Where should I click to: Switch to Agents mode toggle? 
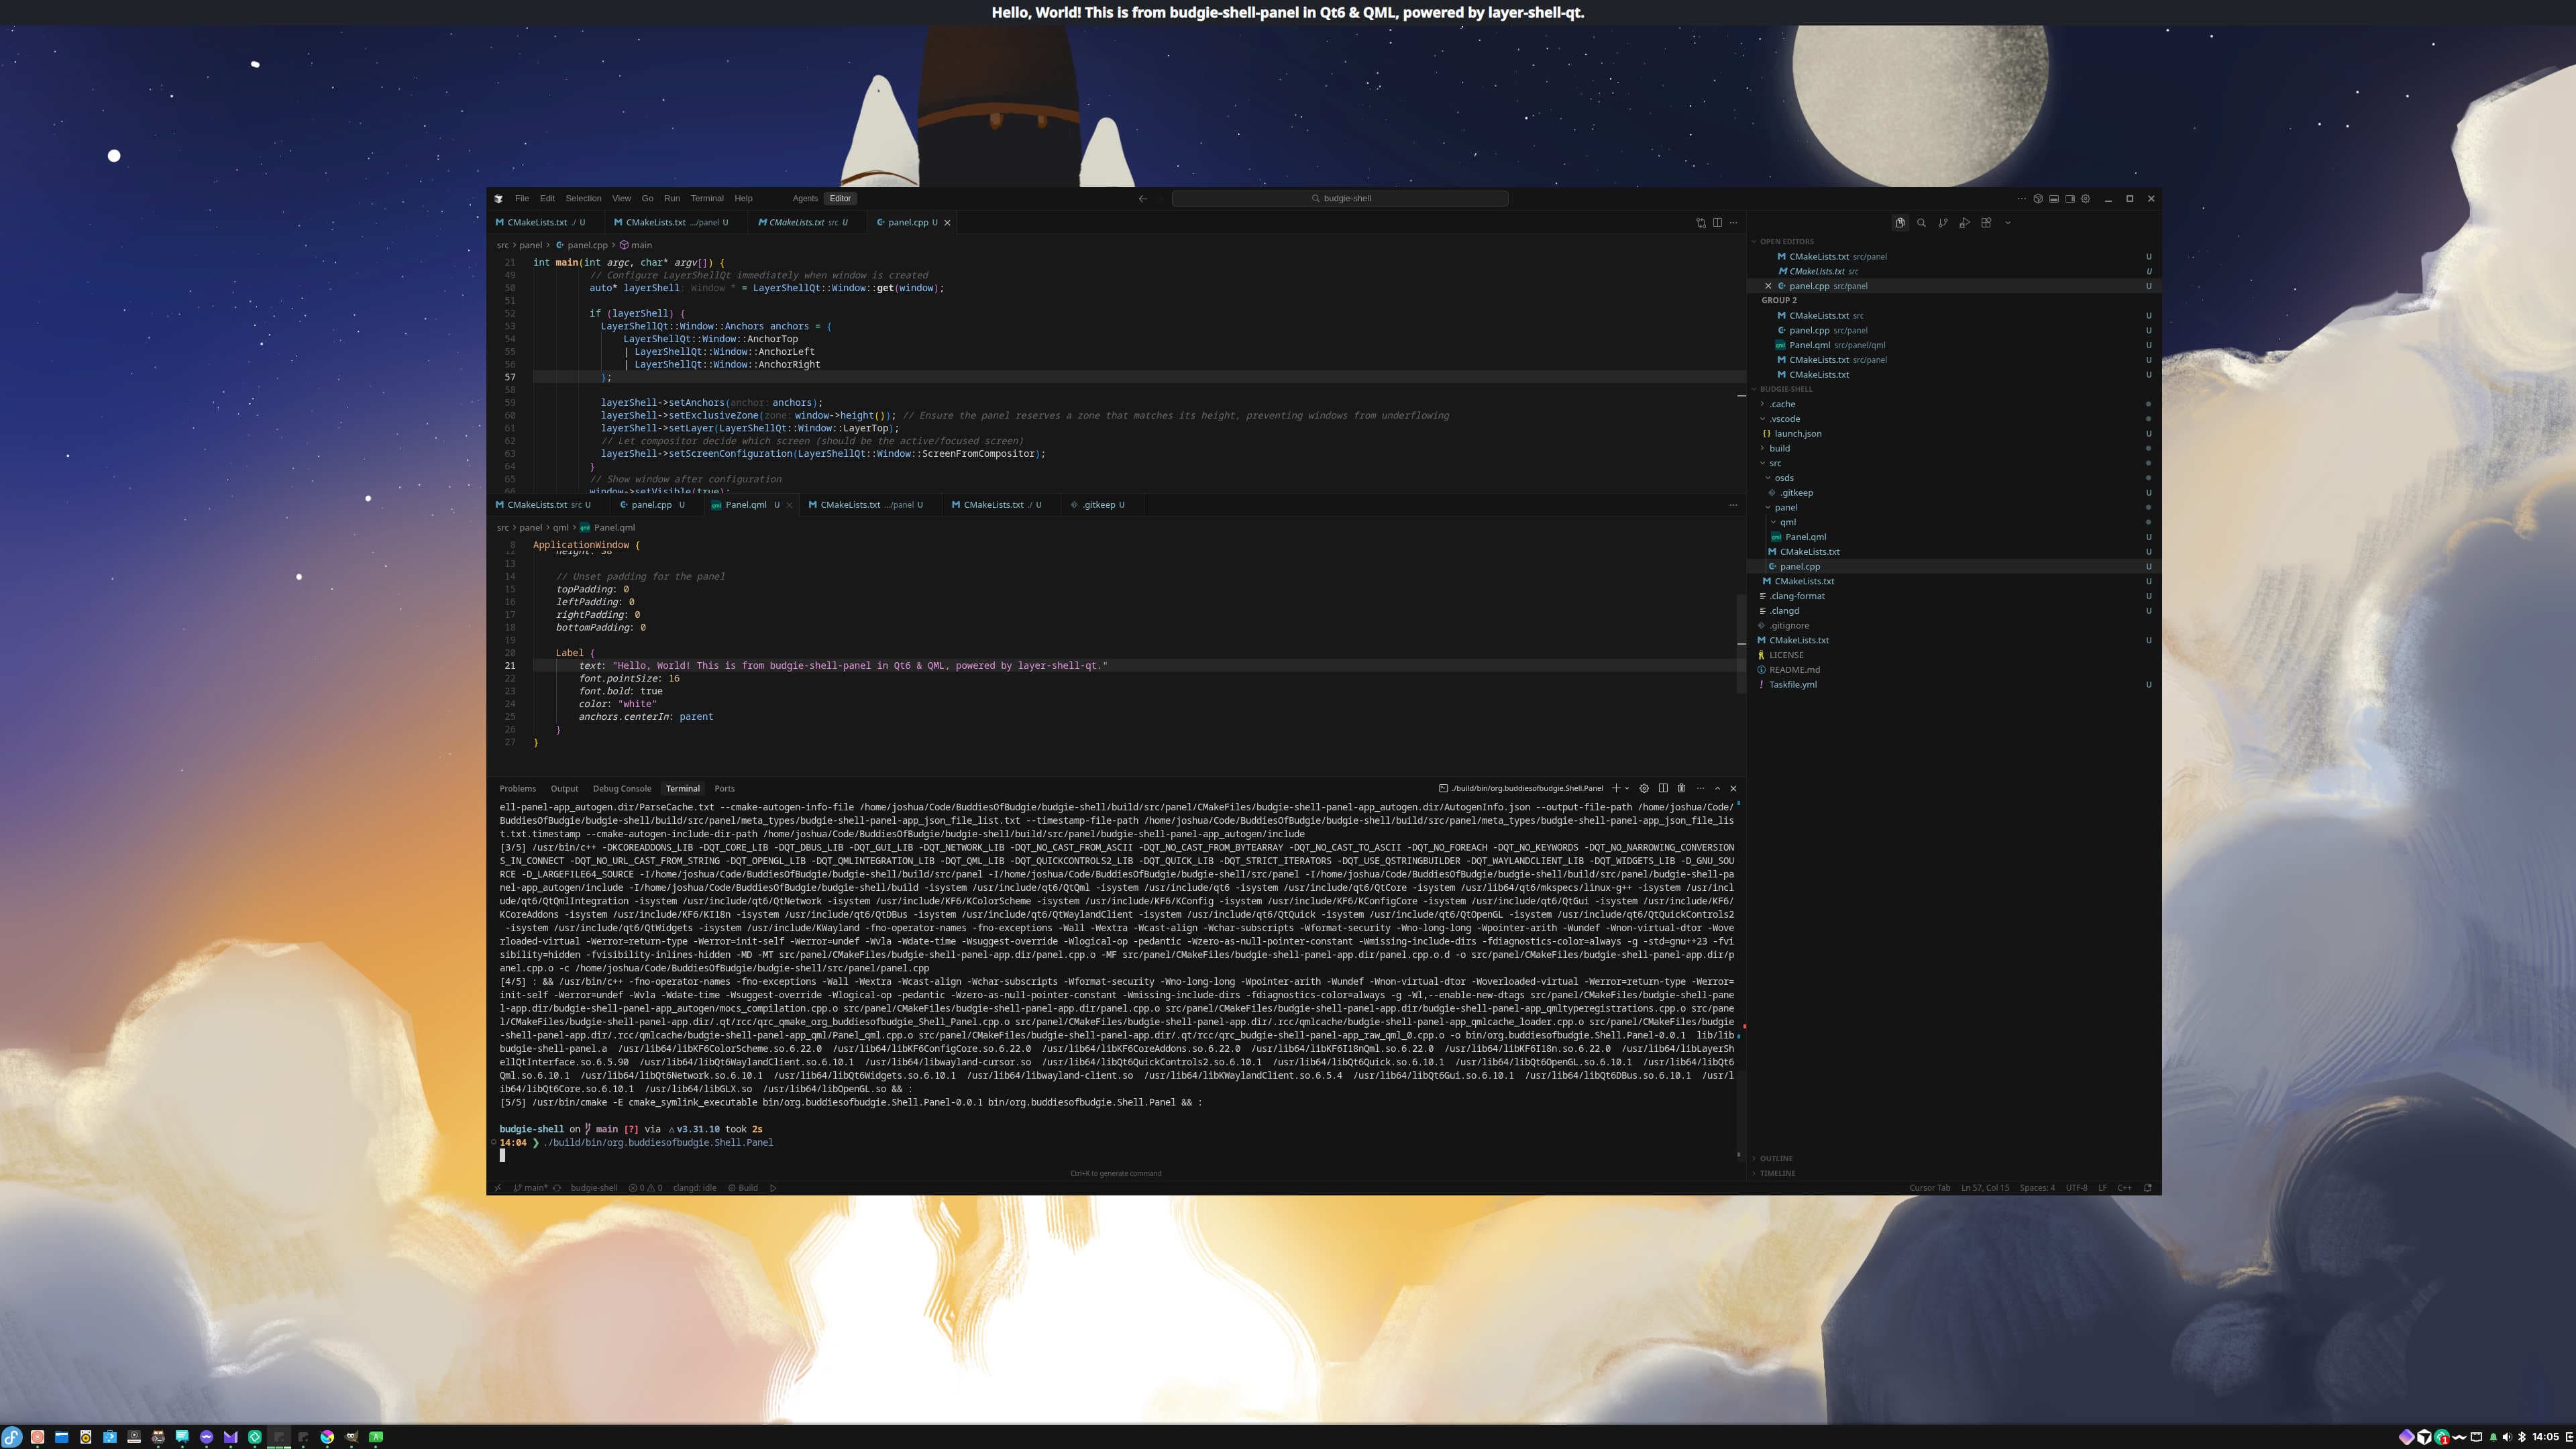pos(804,198)
